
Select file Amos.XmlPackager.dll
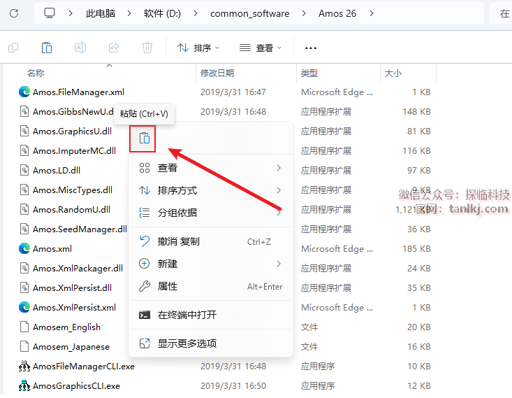[78, 268]
